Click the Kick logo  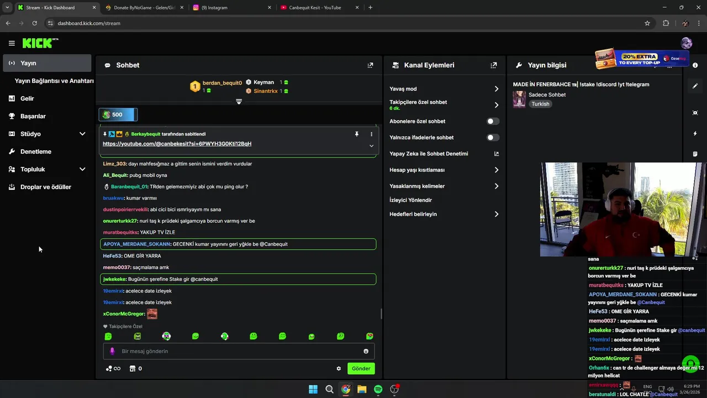pos(40,43)
